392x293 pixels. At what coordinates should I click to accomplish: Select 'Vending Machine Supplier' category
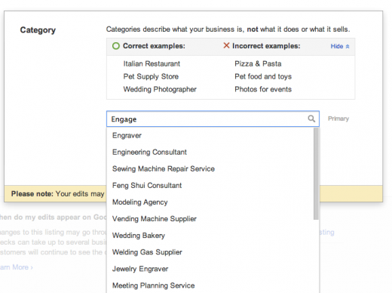(213, 219)
